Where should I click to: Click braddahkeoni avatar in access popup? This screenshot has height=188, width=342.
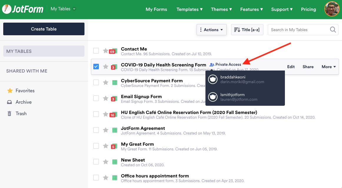point(213,79)
